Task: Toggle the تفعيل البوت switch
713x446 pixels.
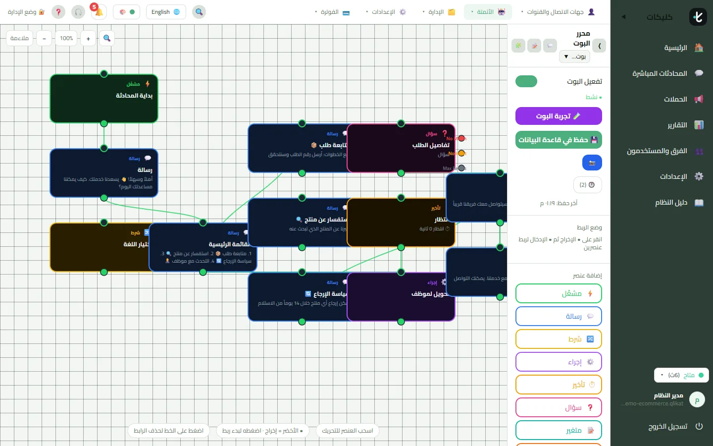Action: tap(526, 81)
